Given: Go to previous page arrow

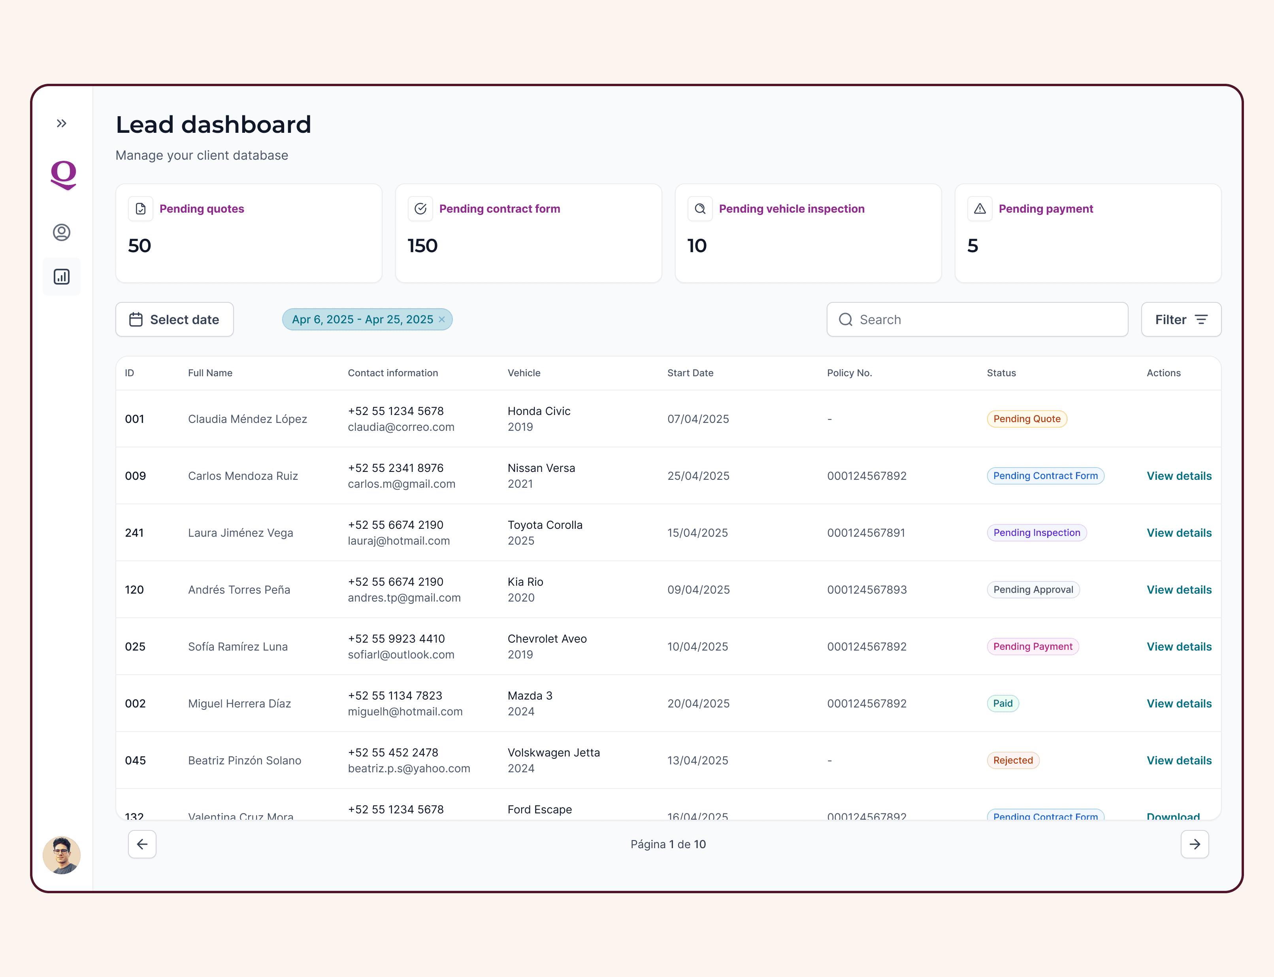Looking at the screenshot, I should pyautogui.click(x=143, y=845).
